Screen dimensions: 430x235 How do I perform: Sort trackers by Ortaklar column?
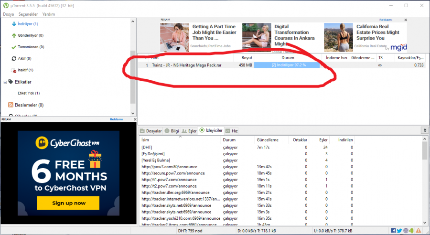299,140
